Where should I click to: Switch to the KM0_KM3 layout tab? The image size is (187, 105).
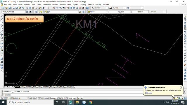pyautogui.click(x=24, y=87)
